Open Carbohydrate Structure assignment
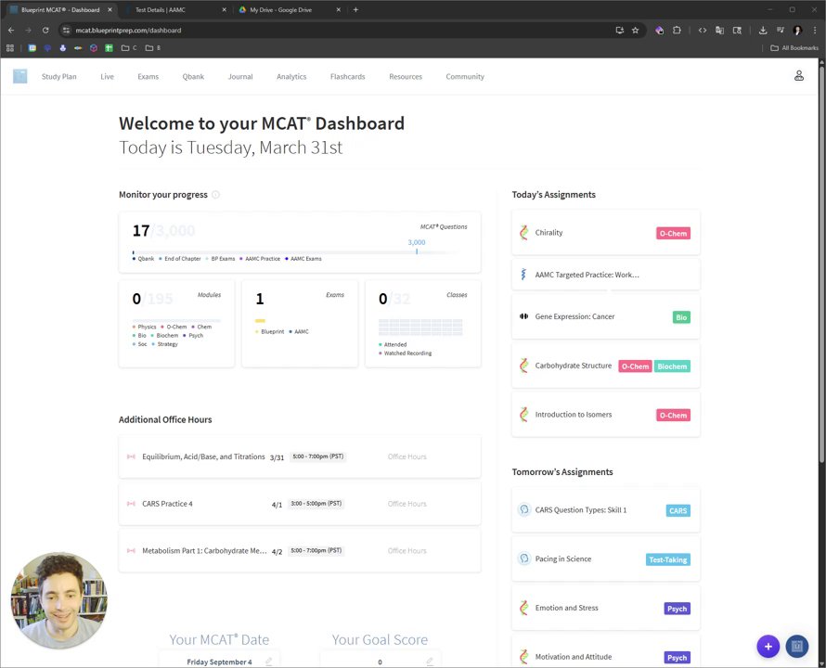This screenshot has width=826, height=668. pos(606,366)
